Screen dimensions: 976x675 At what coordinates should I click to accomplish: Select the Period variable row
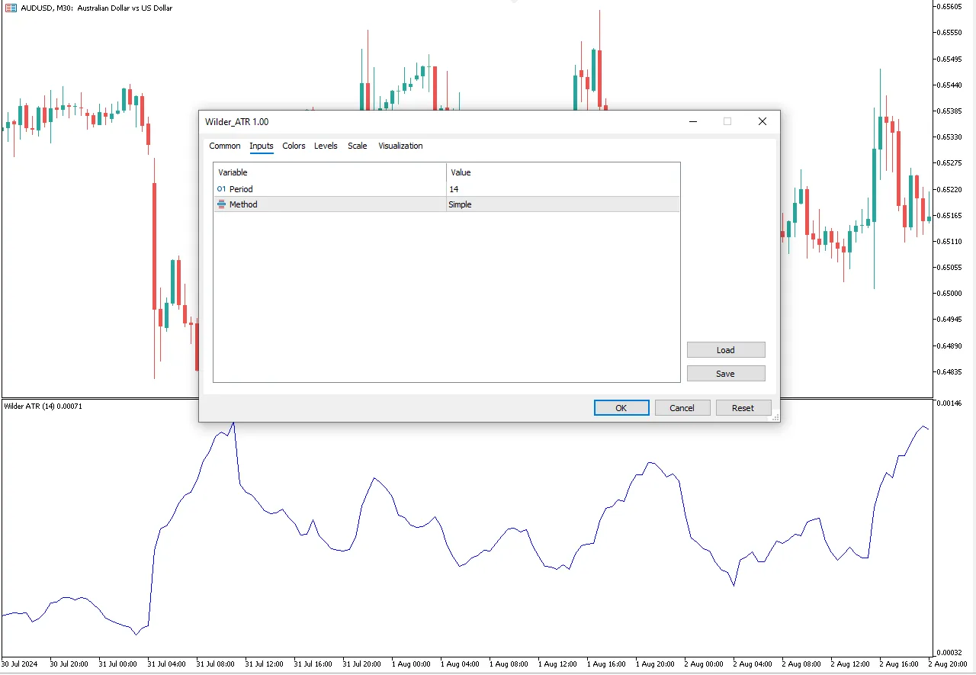[x=328, y=189]
